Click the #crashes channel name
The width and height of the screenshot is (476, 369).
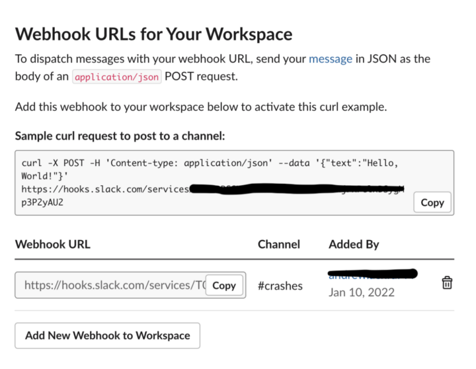pyautogui.click(x=280, y=286)
